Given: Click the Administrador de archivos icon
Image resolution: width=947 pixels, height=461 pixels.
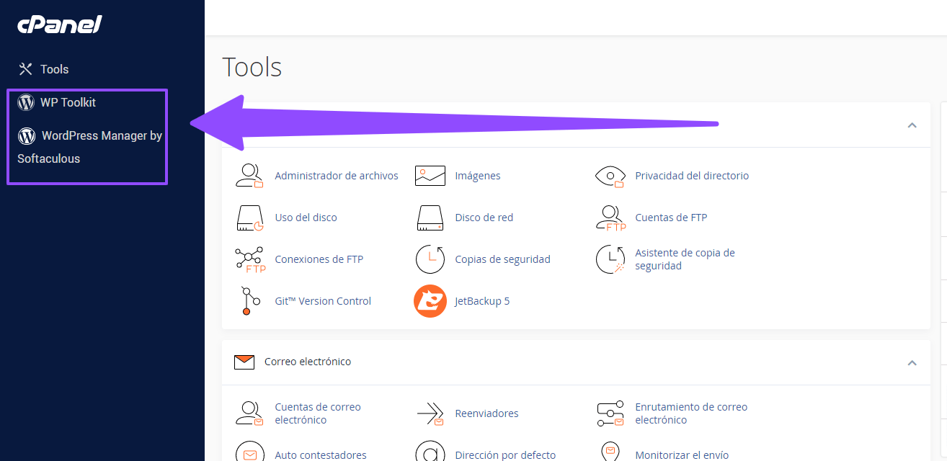Looking at the screenshot, I should point(249,176).
